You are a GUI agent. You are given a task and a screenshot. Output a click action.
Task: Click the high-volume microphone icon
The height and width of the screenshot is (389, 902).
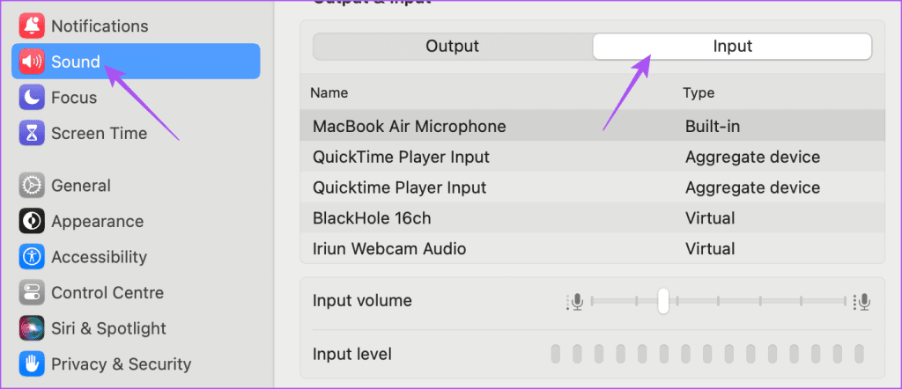861,301
